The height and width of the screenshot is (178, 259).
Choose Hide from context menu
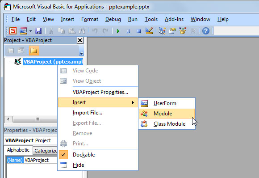(98, 165)
